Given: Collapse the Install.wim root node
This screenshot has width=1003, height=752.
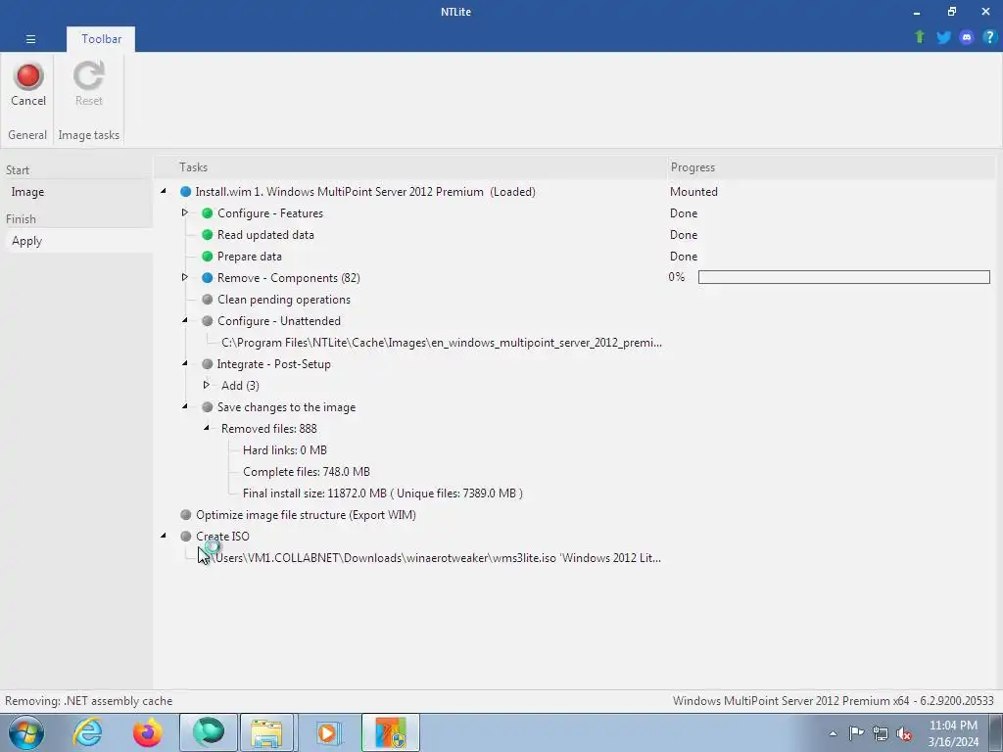Looking at the screenshot, I should tap(164, 191).
